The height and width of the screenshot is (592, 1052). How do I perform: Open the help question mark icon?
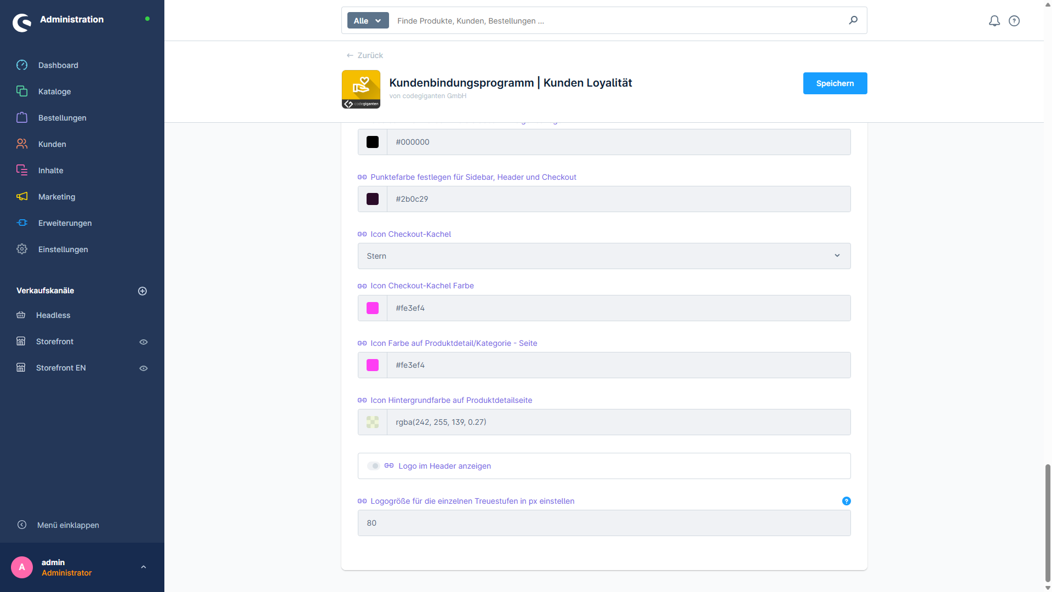[1014, 21]
